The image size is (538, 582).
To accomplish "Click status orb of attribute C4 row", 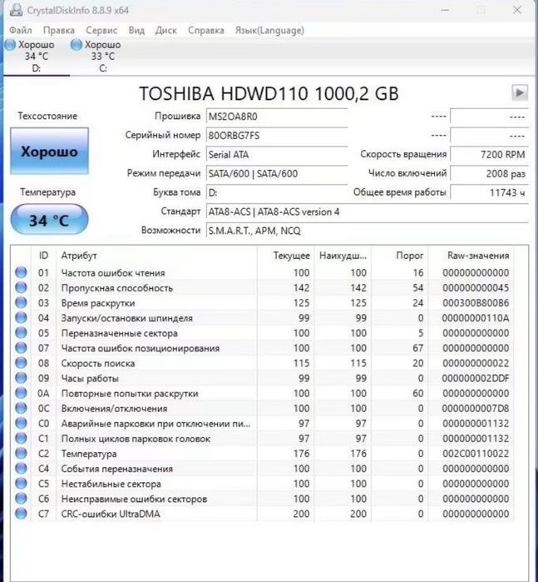I will pos(21,469).
